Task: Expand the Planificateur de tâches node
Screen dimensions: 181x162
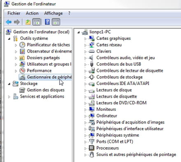Action: [16, 45]
